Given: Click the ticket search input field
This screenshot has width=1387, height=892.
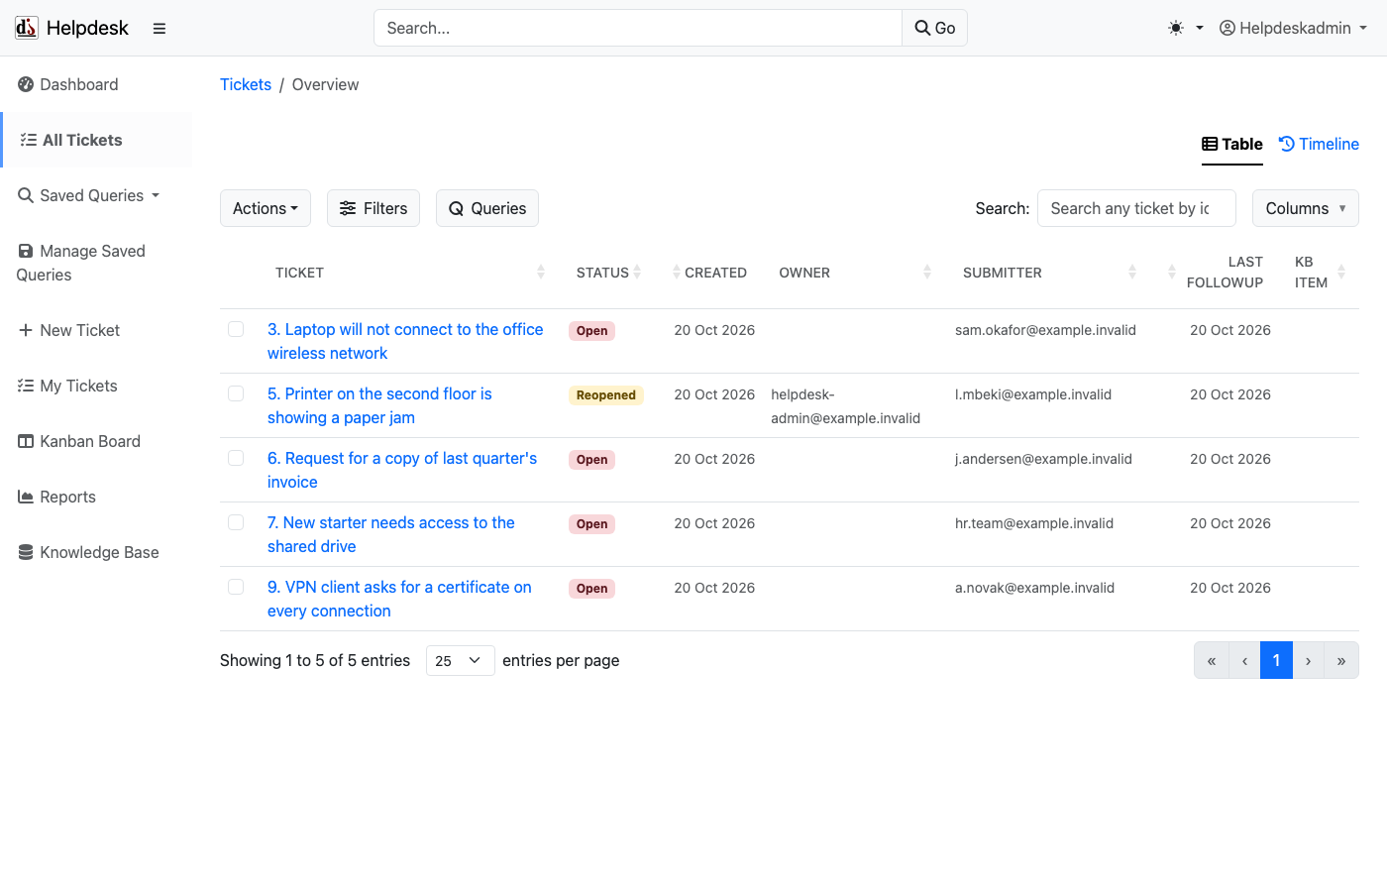Looking at the screenshot, I should (1136, 208).
